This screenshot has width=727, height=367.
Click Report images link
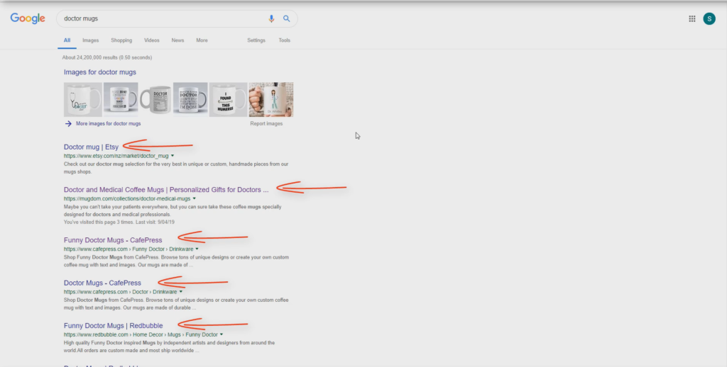coord(266,123)
